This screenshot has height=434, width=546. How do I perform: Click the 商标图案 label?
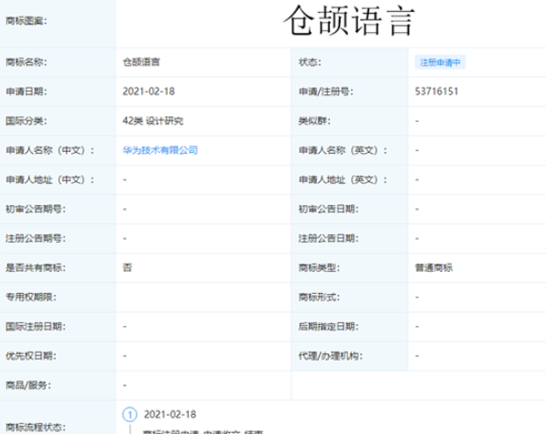(27, 21)
